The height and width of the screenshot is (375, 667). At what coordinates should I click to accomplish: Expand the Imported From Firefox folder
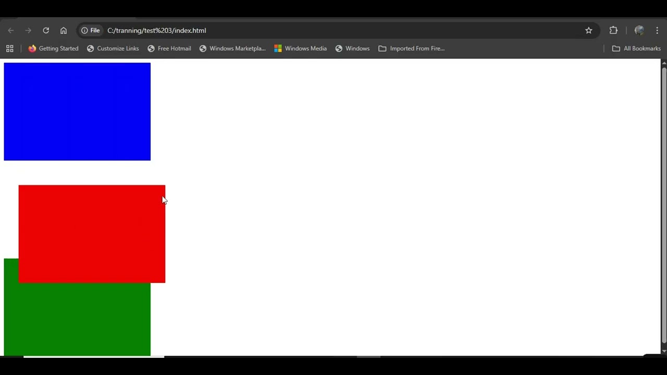412,48
